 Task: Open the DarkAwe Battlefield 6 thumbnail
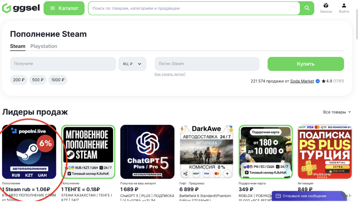206,152
